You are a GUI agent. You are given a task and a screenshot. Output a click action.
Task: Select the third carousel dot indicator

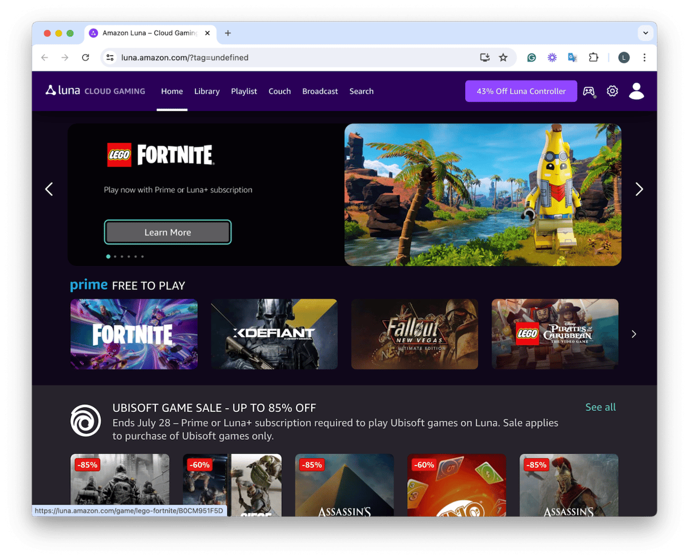(122, 257)
